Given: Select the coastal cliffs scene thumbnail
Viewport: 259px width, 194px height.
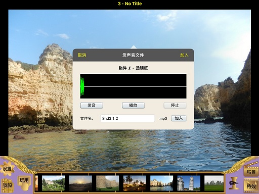Looking at the screenshot, I should point(162,183).
